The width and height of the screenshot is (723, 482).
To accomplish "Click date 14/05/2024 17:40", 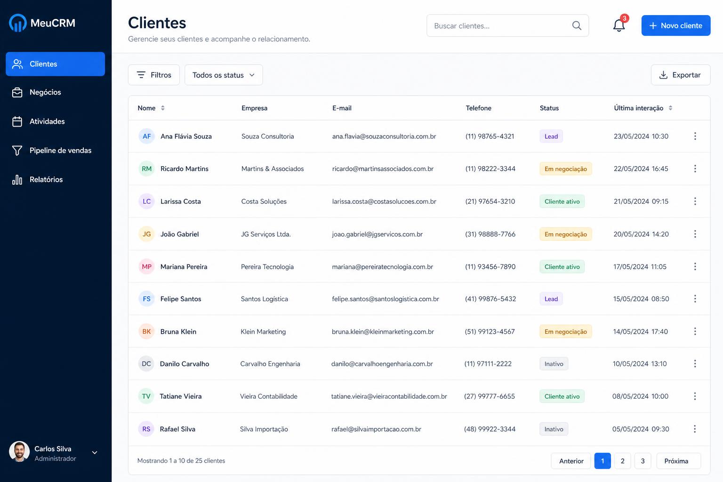I will pos(640,331).
